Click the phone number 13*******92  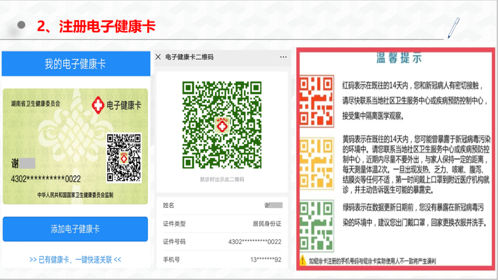point(266,260)
